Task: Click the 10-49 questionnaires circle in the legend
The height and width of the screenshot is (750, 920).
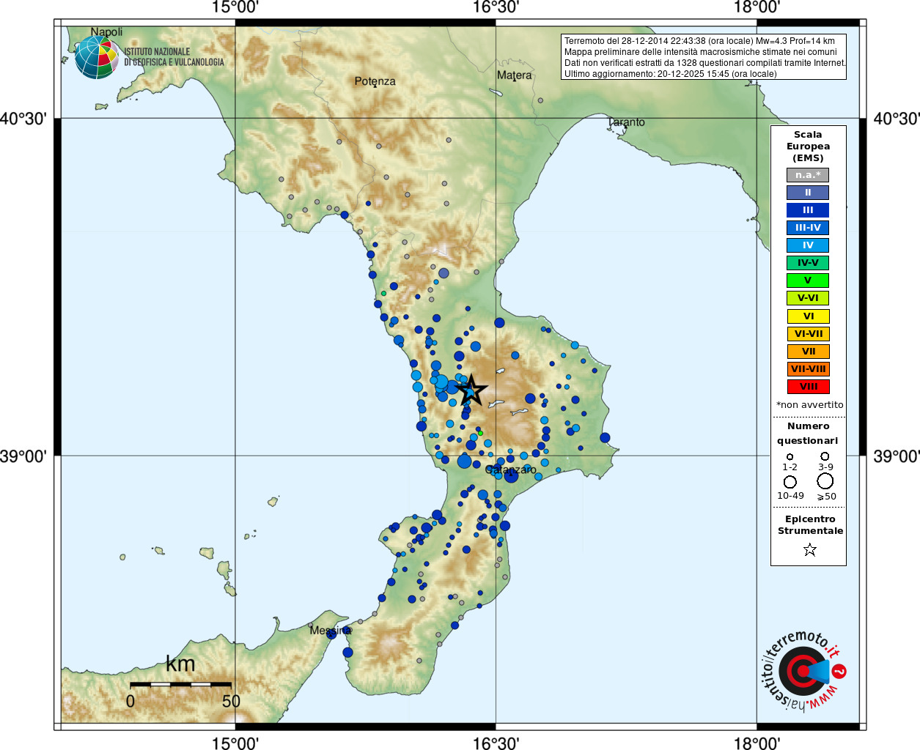Action: (x=790, y=482)
